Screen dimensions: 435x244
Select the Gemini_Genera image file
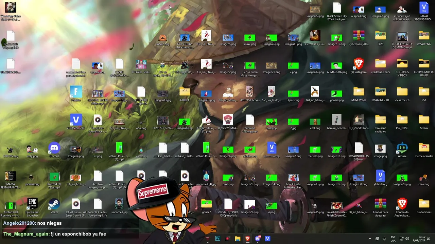click(337, 122)
